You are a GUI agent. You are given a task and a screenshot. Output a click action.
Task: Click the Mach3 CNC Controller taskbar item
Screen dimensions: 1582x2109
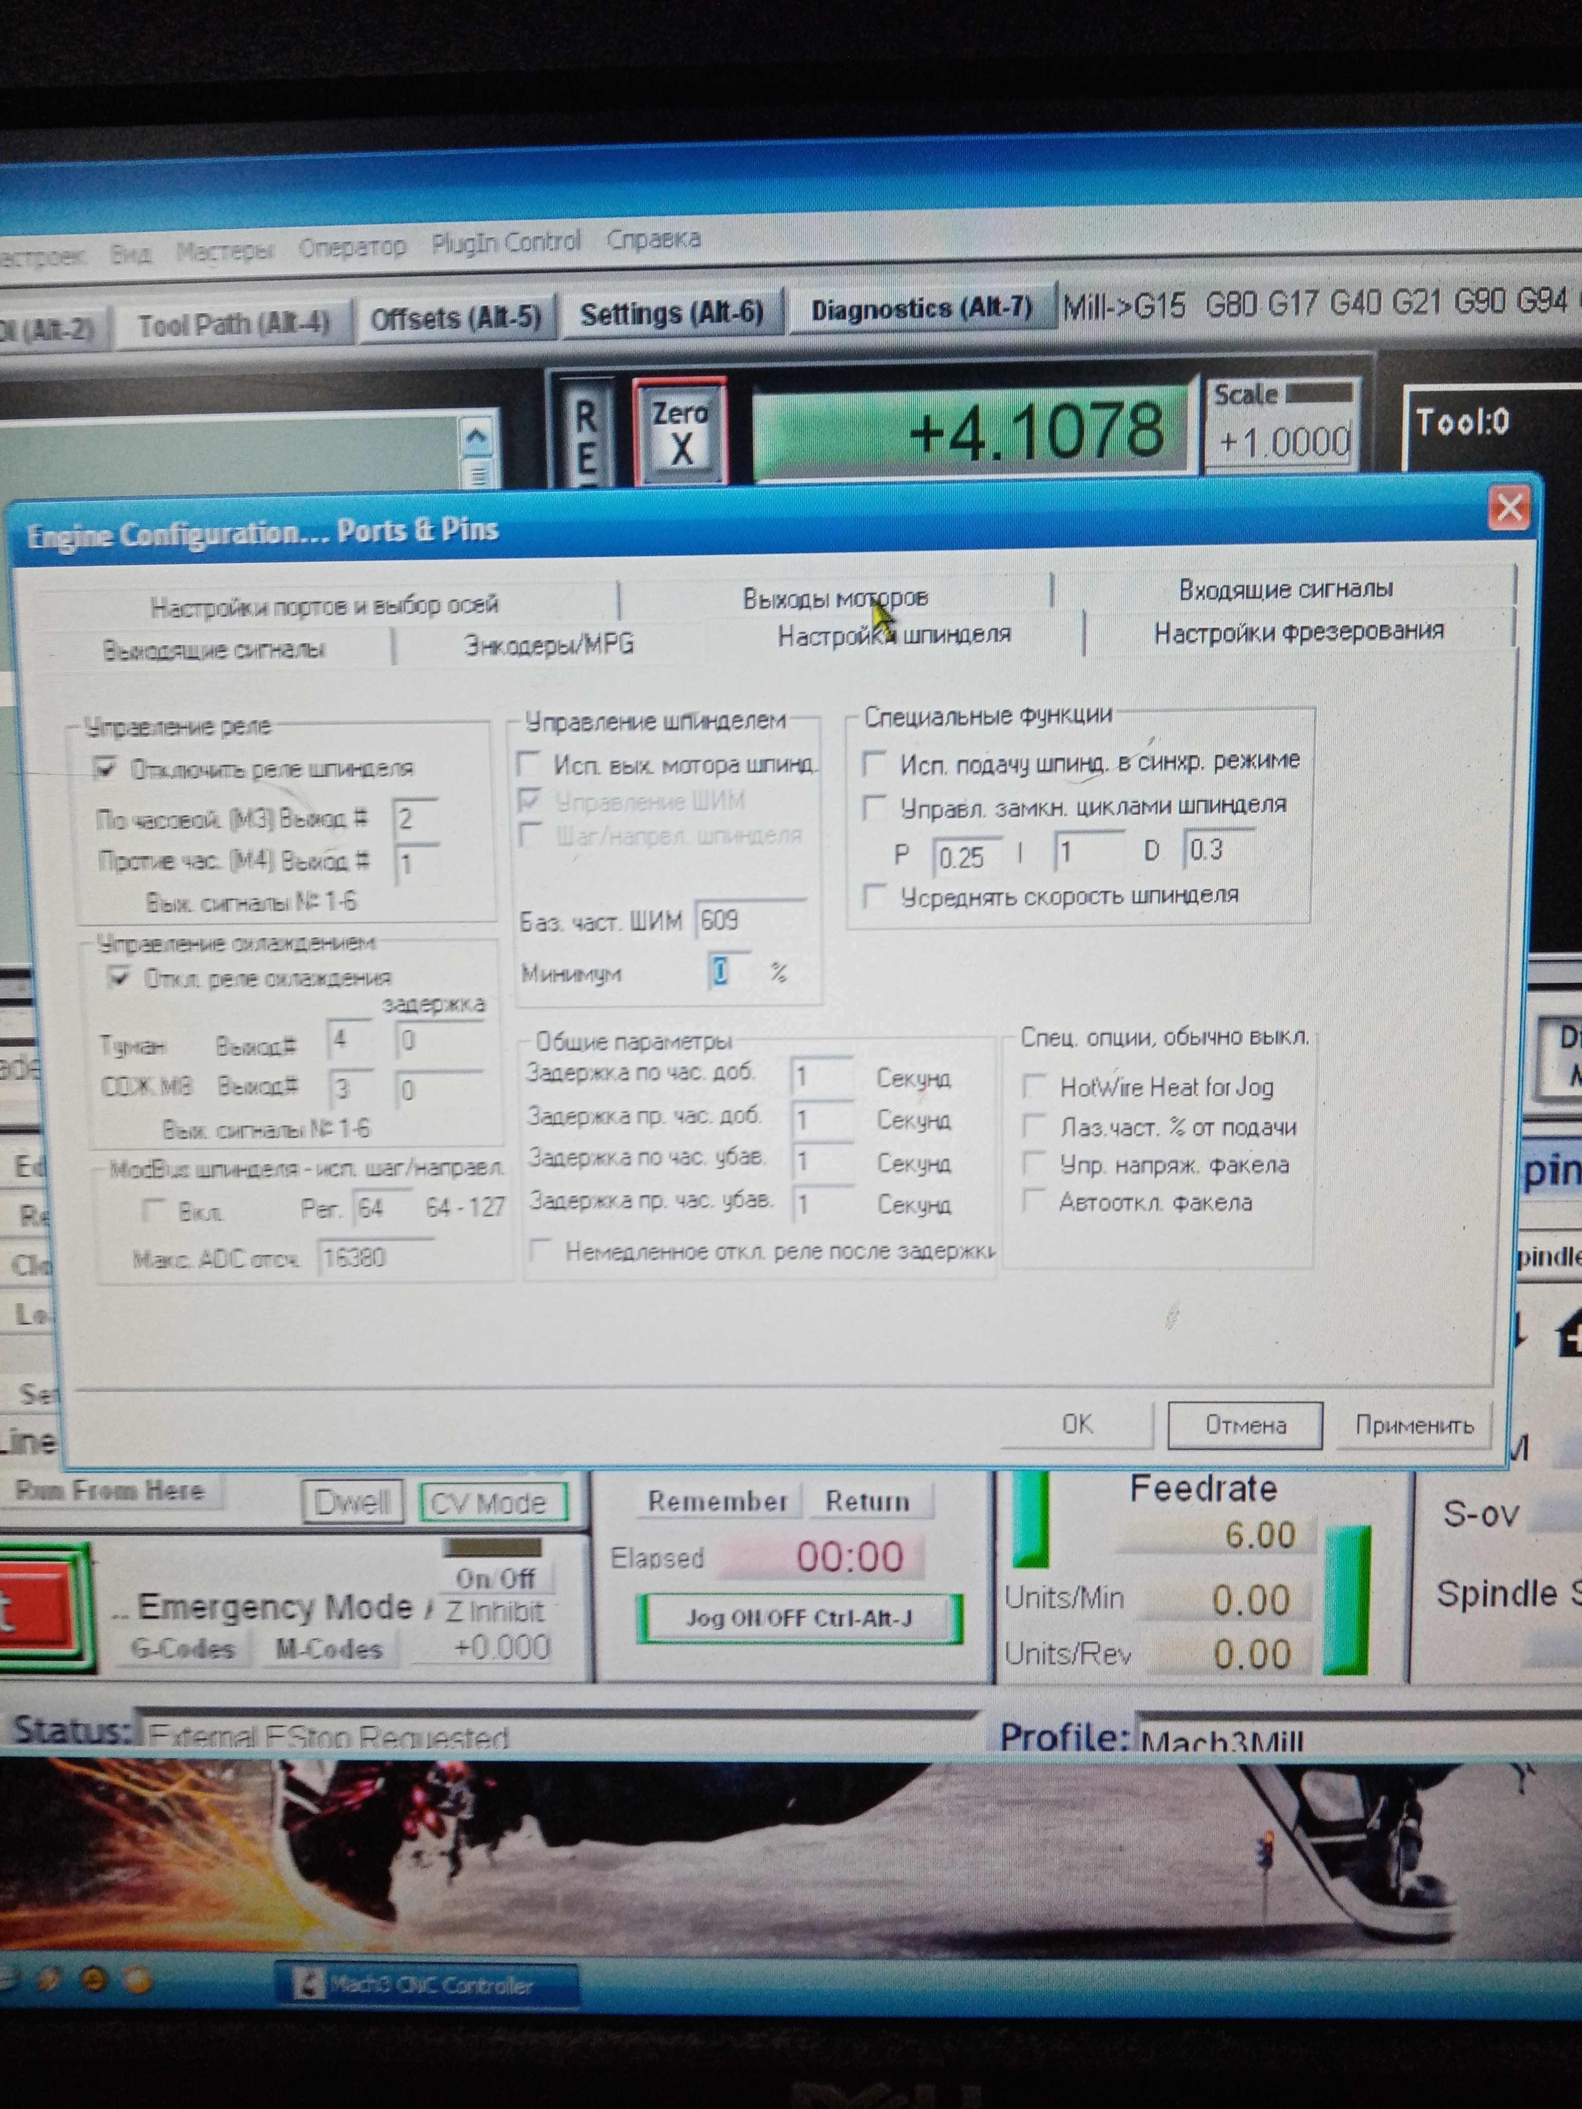(x=426, y=1985)
